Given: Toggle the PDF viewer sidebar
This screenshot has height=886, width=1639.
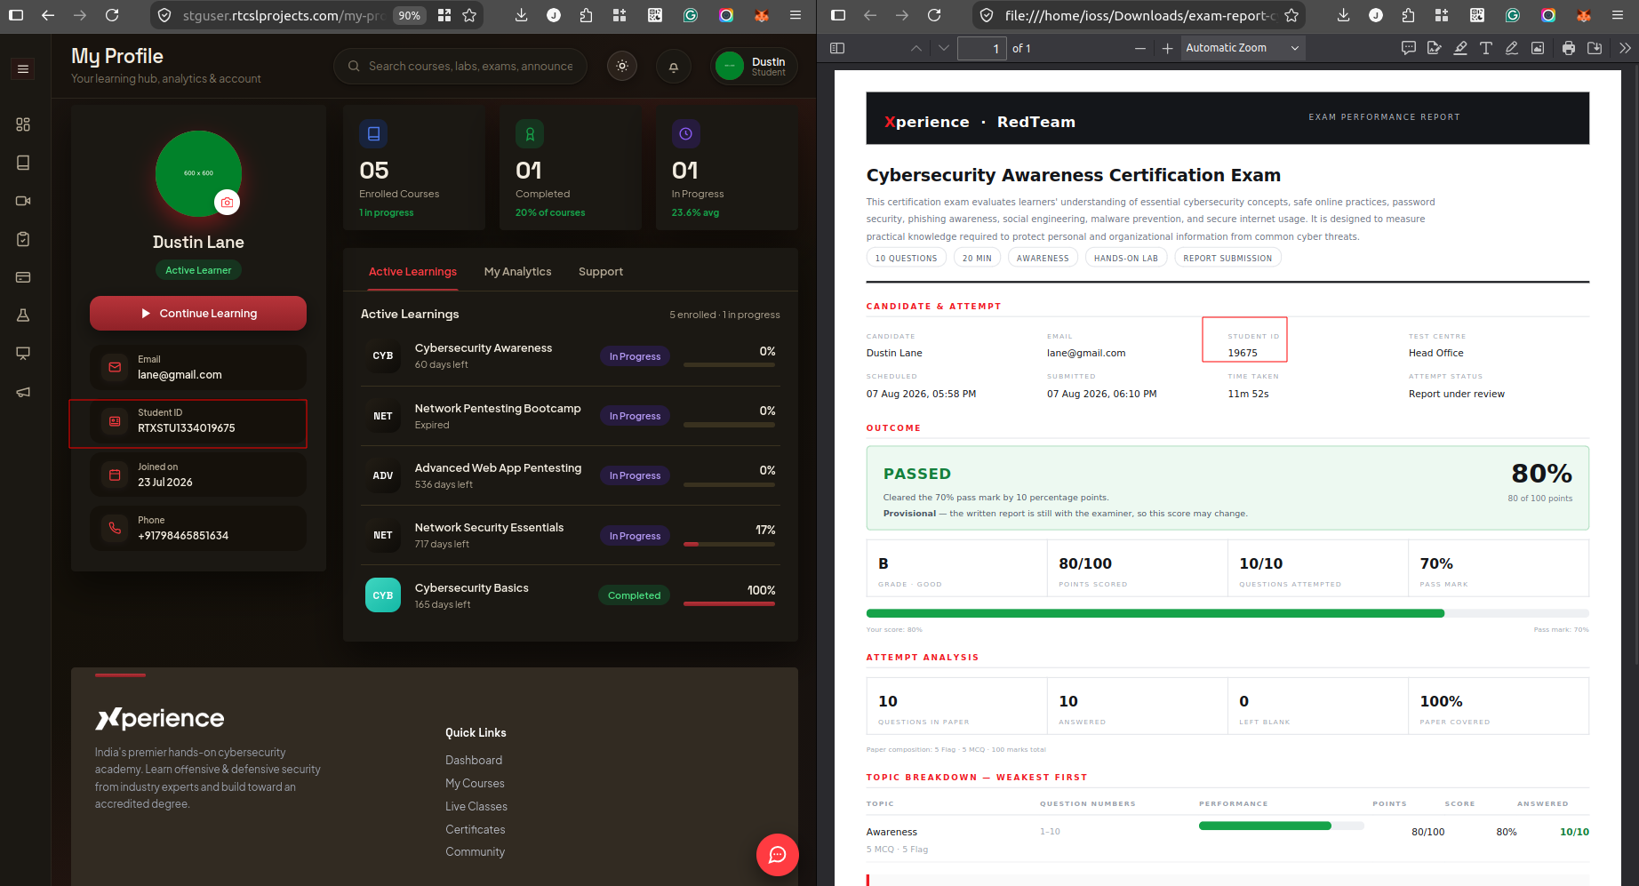Looking at the screenshot, I should [x=837, y=48].
